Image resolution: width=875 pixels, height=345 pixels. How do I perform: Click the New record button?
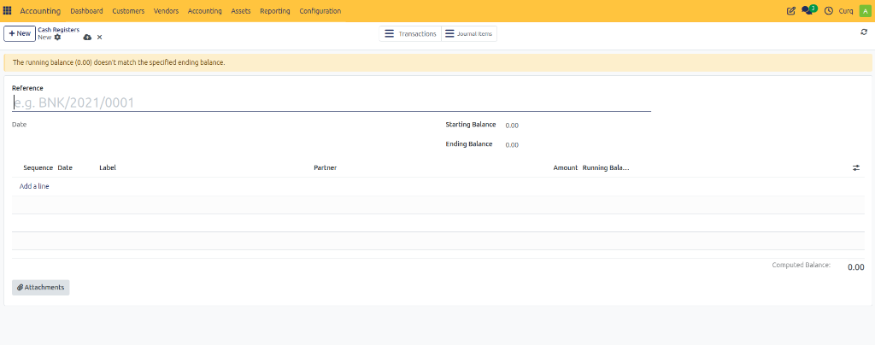(x=20, y=33)
